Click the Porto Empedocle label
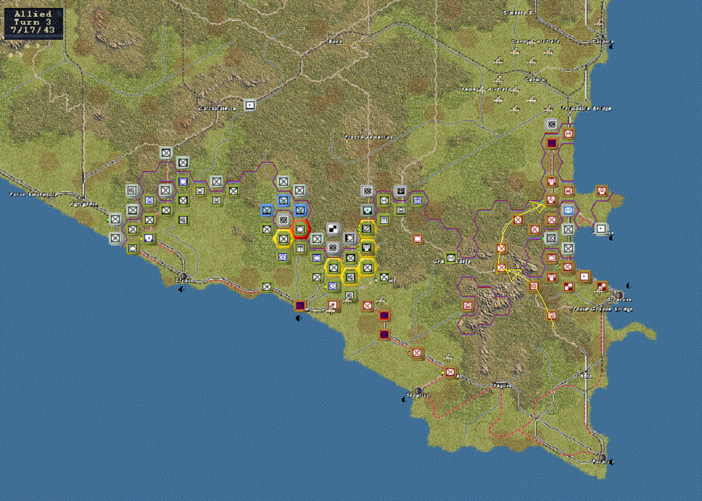The width and height of the screenshot is (702, 501). [x=33, y=194]
